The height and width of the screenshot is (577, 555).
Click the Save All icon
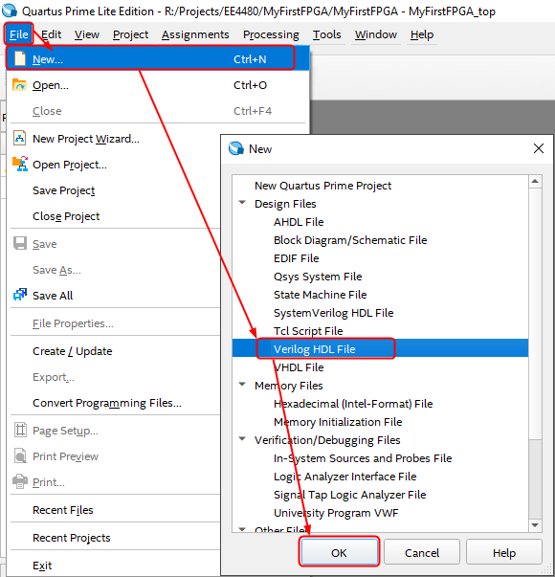(20, 295)
